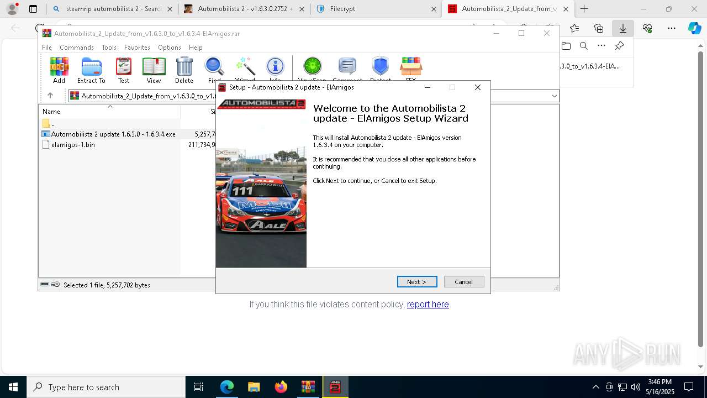
Task: Open the Favorites menu in WinRAR
Action: point(137,48)
